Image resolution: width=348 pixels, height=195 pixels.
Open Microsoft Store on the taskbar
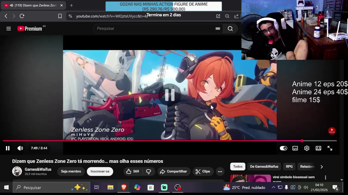coord(151,187)
